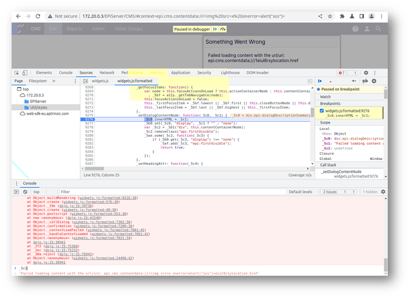
Task: Click the widgets.js:formatted:9216:30 stack link
Action: pyautogui.click(x=108, y=198)
